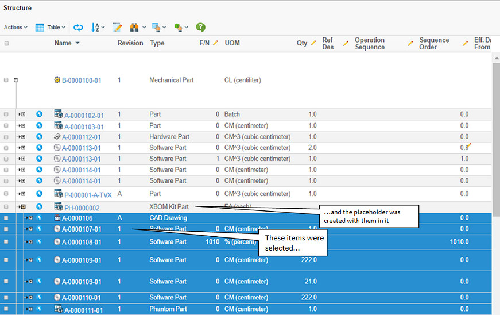
Task: Click the refresh sync arrows toolbar icon
Action: point(78,28)
